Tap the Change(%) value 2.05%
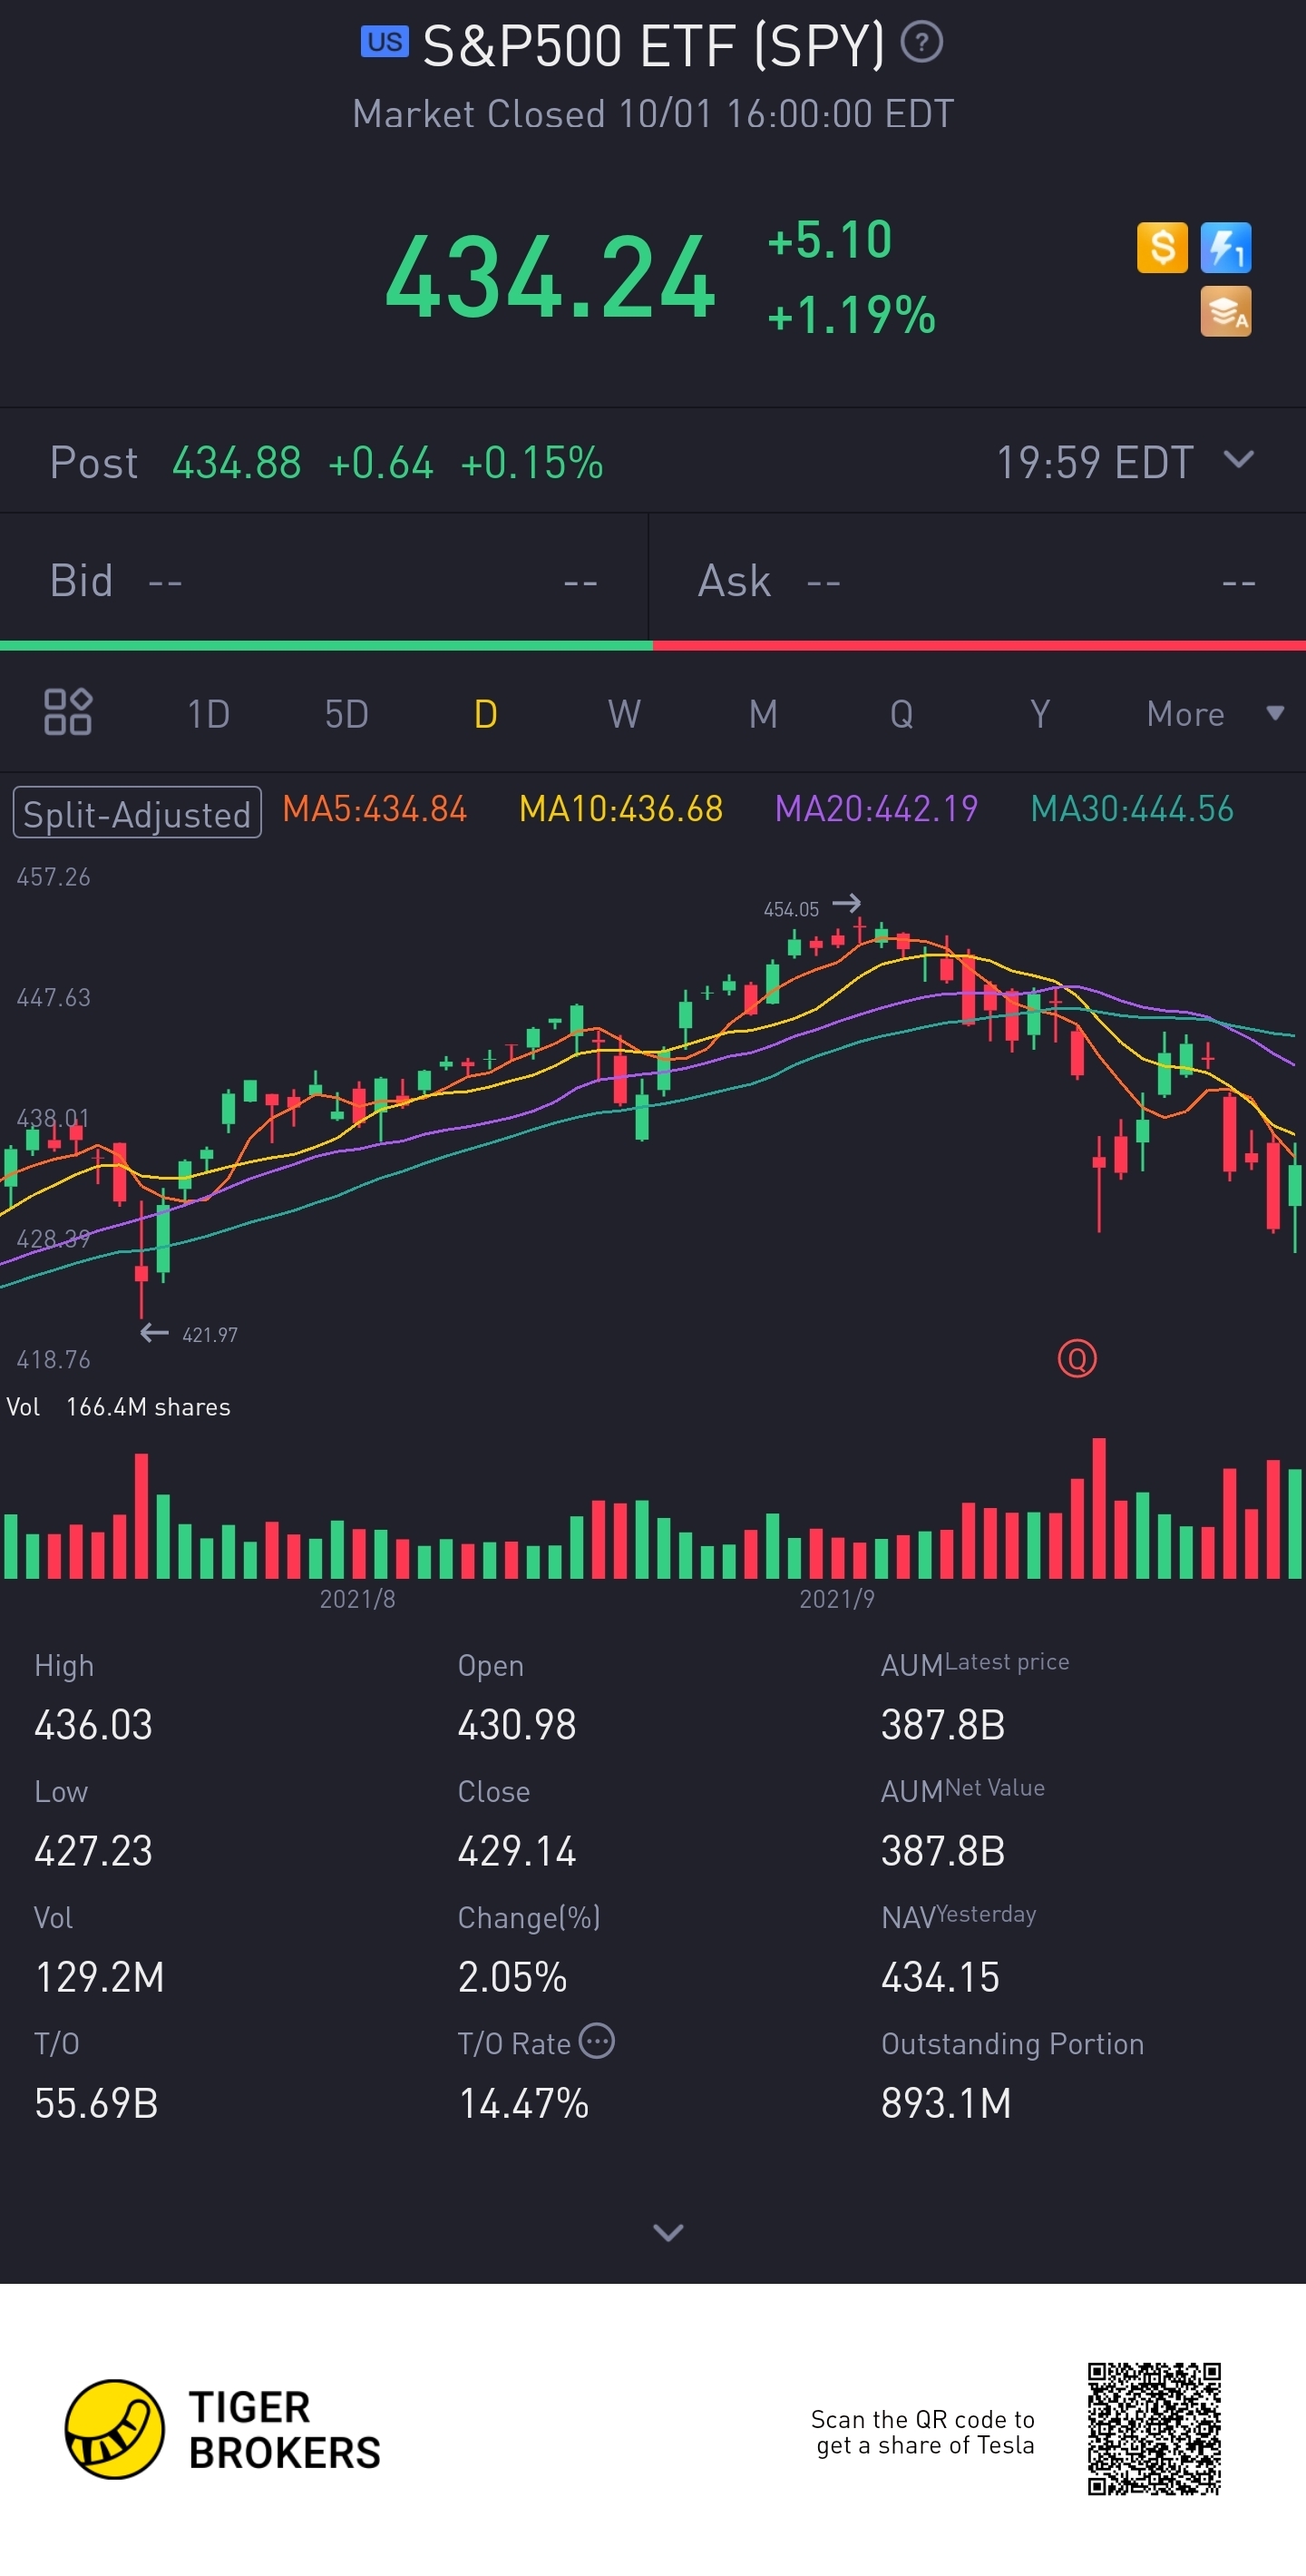This screenshot has width=1306, height=2576. click(x=512, y=1977)
